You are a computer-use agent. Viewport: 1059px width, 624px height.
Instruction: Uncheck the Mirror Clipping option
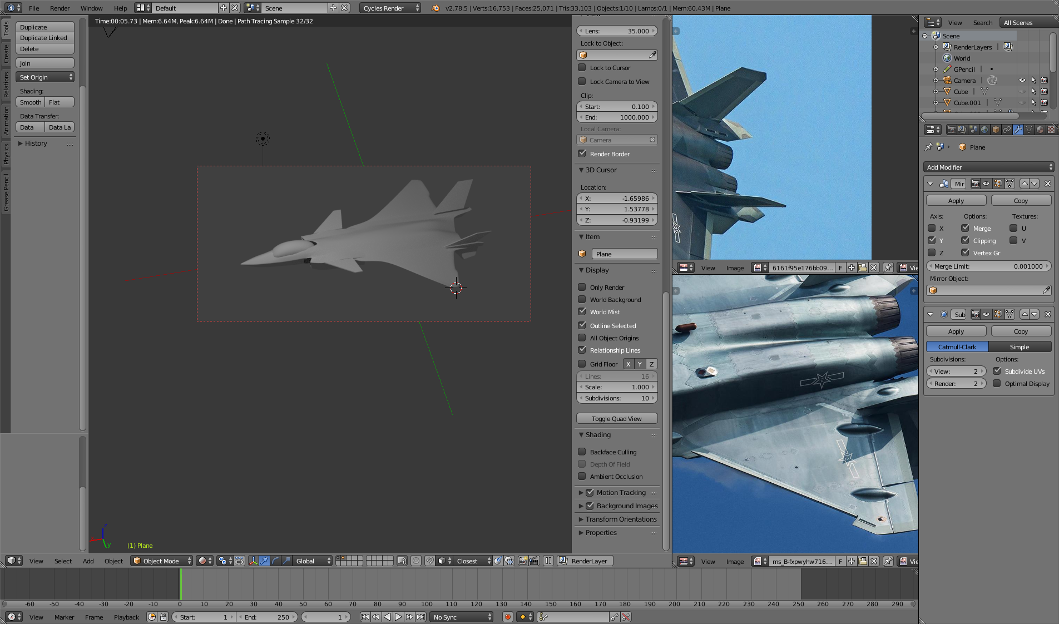[965, 240]
